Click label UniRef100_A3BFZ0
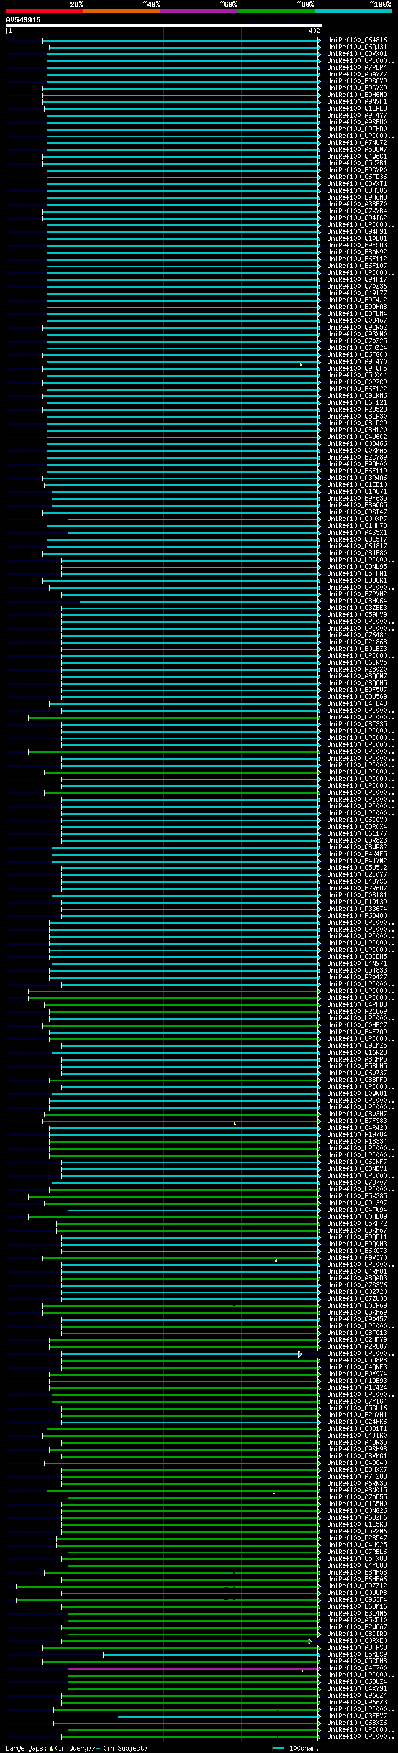The height and width of the screenshot is (1753, 398). 357,204
